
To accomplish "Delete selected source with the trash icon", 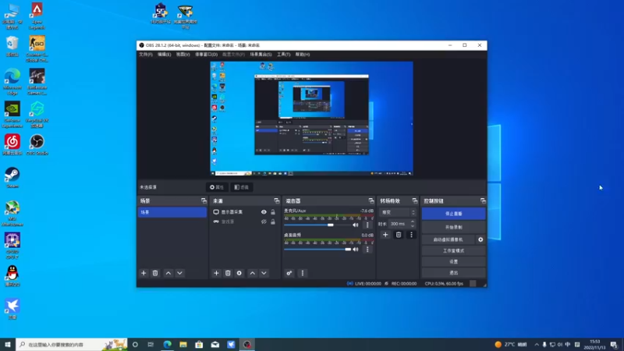I will 228,273.
